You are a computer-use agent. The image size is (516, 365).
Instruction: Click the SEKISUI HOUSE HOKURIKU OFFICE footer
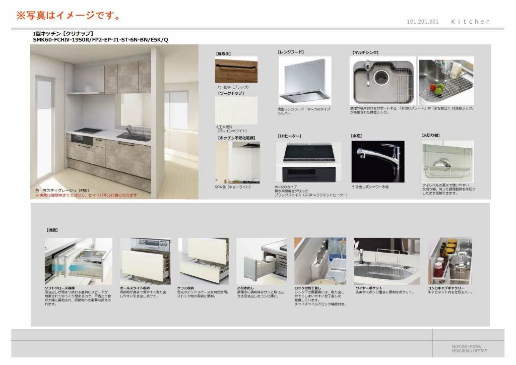469,348
